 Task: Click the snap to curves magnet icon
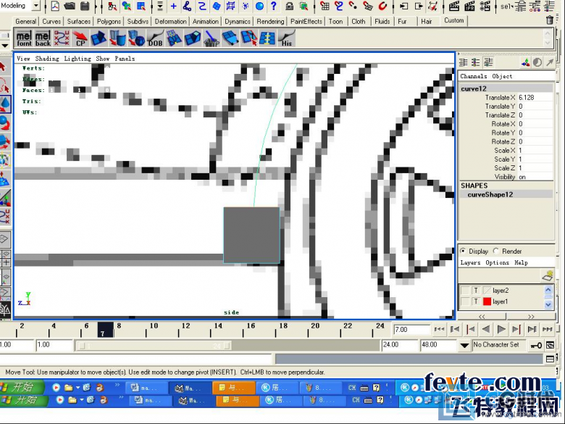(339, 6)
